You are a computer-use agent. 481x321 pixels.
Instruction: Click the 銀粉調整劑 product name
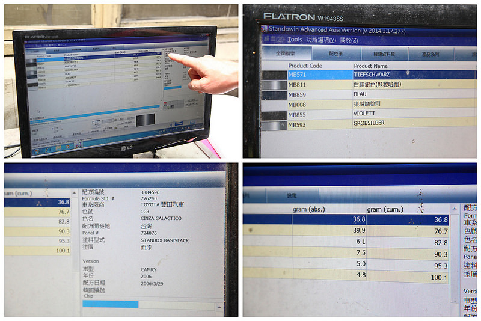point(367,104)
